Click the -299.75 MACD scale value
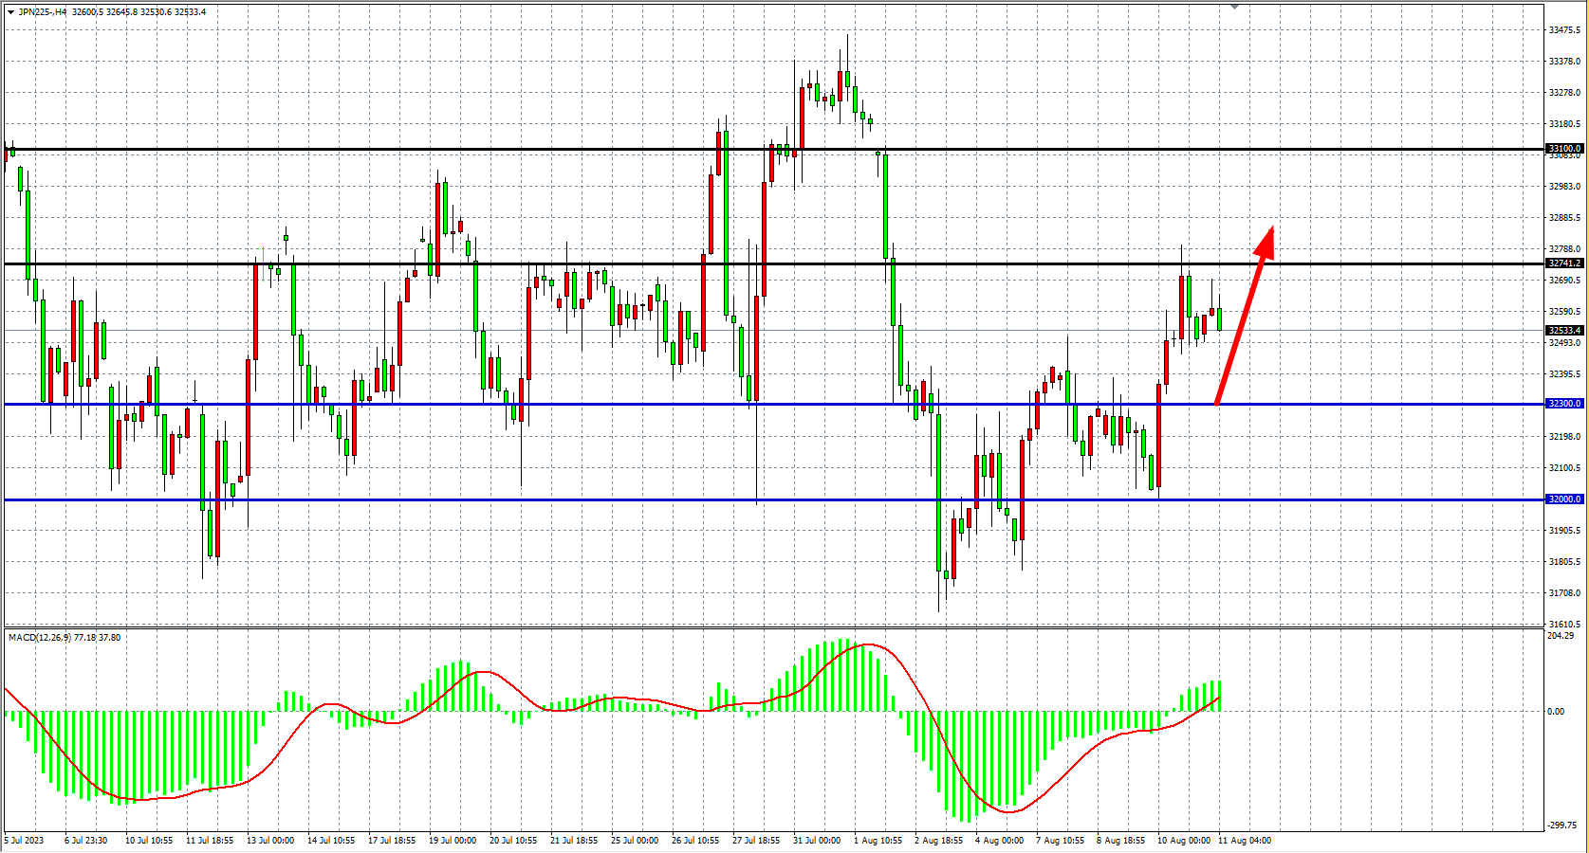The height and width of the screenshot is (853, 1589). (x=1561, y=826)
